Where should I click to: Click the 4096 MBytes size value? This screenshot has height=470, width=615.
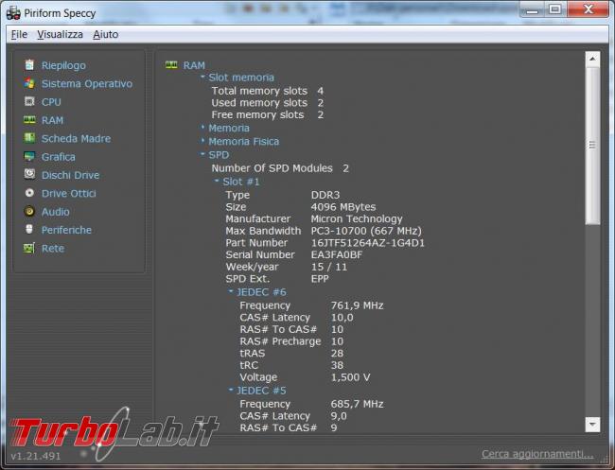(343, 207)
